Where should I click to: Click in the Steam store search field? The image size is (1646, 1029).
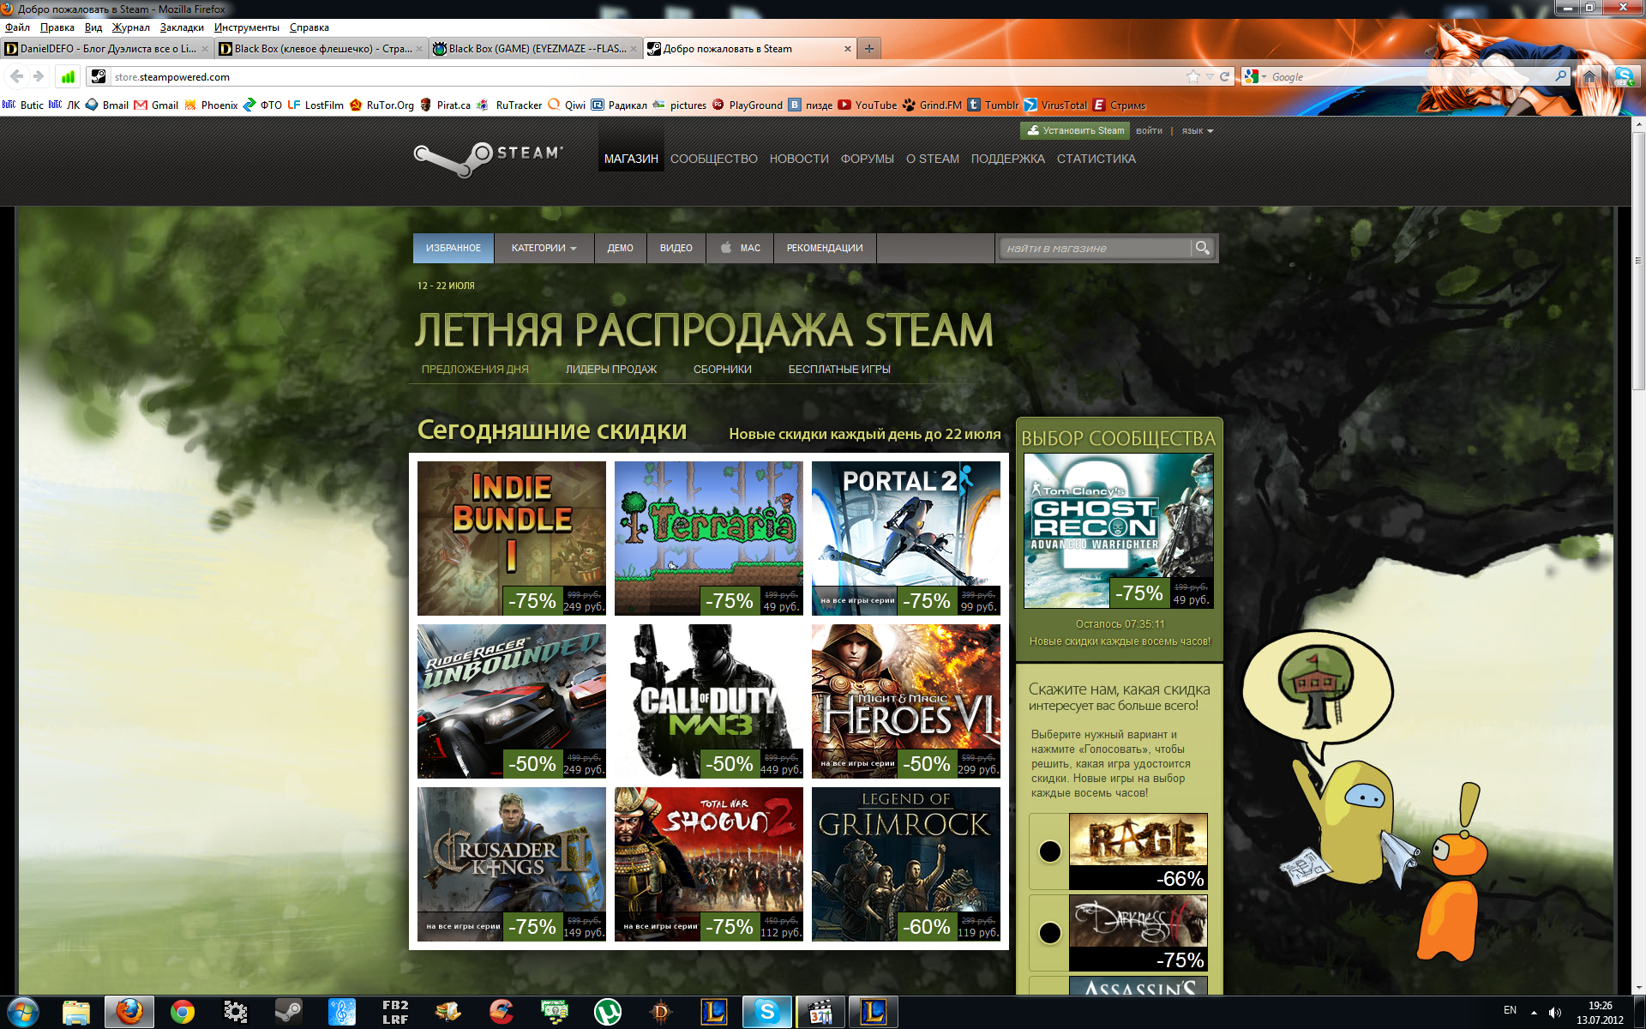pyautogui.click(x=1096, y=248)
